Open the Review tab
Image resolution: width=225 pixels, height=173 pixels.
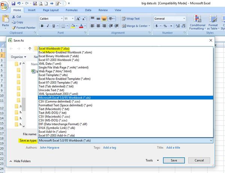point(103,10)
